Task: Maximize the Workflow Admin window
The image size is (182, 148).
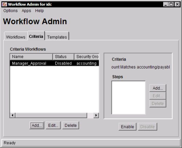Action: tap(171, 4)
